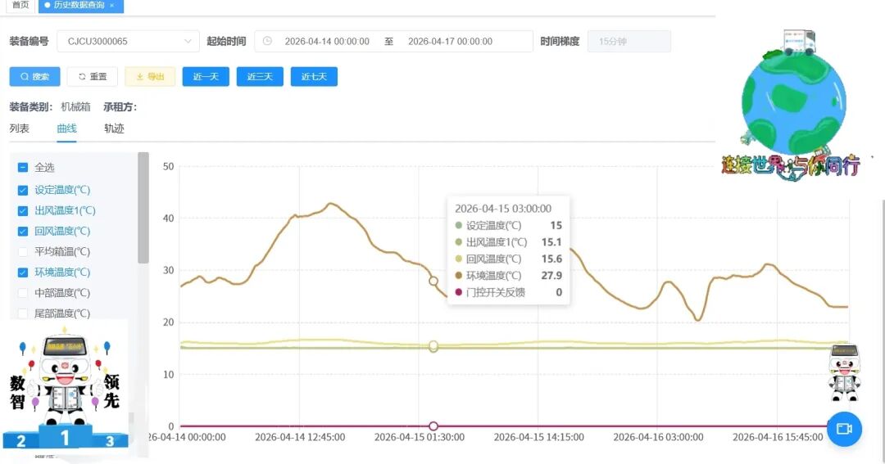Image resolution: width=885 pixels, height=464 pixels.
Task: Close the 历史数据查询 tab
Action: point(111,6)
